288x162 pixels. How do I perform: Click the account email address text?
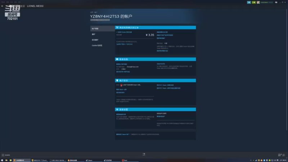(132, 67)
